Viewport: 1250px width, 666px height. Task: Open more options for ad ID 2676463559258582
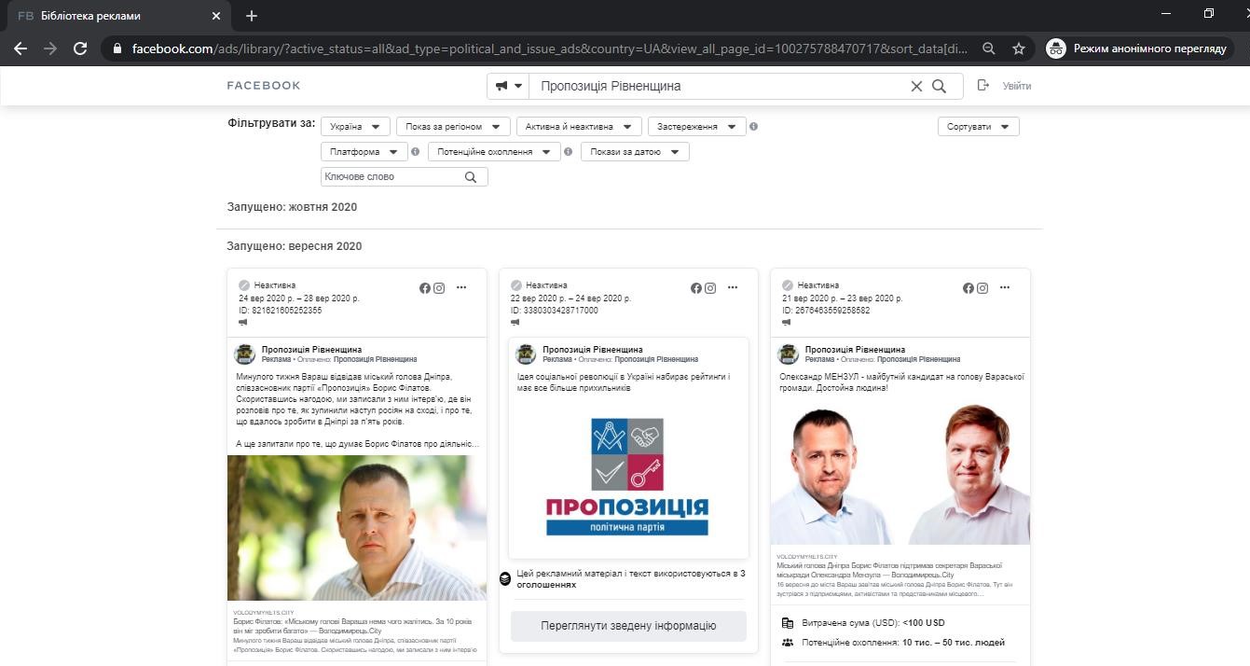(x=1005, y=288)
